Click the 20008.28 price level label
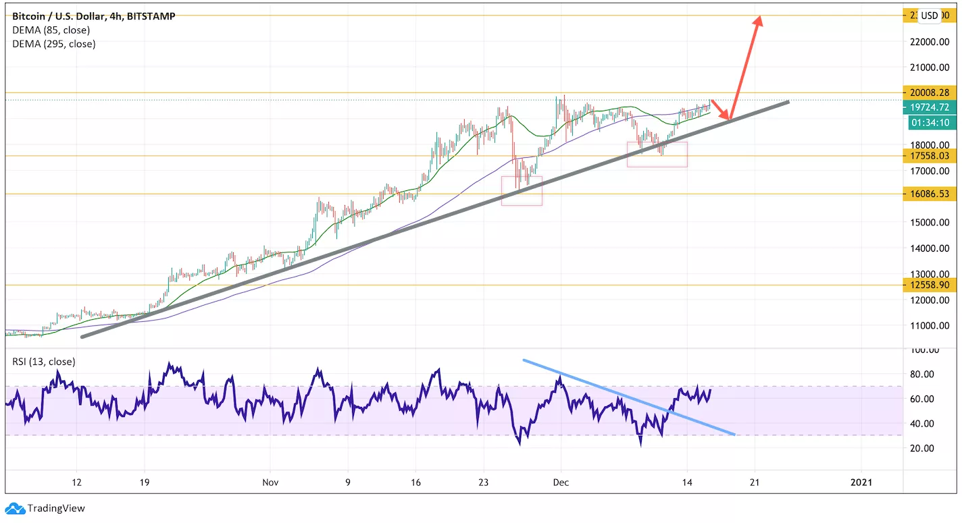962x523 pixels. (929, 92)
